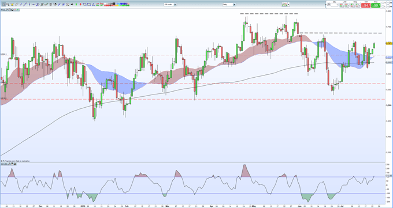Click the trash delete drawings icon
The width and height of the screenshot is (393, 208).
click(x=51, y=4)
